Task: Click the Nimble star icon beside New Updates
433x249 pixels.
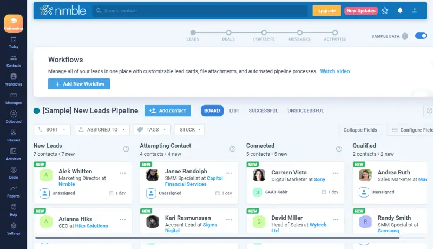Action: click(x=385, y=10)
